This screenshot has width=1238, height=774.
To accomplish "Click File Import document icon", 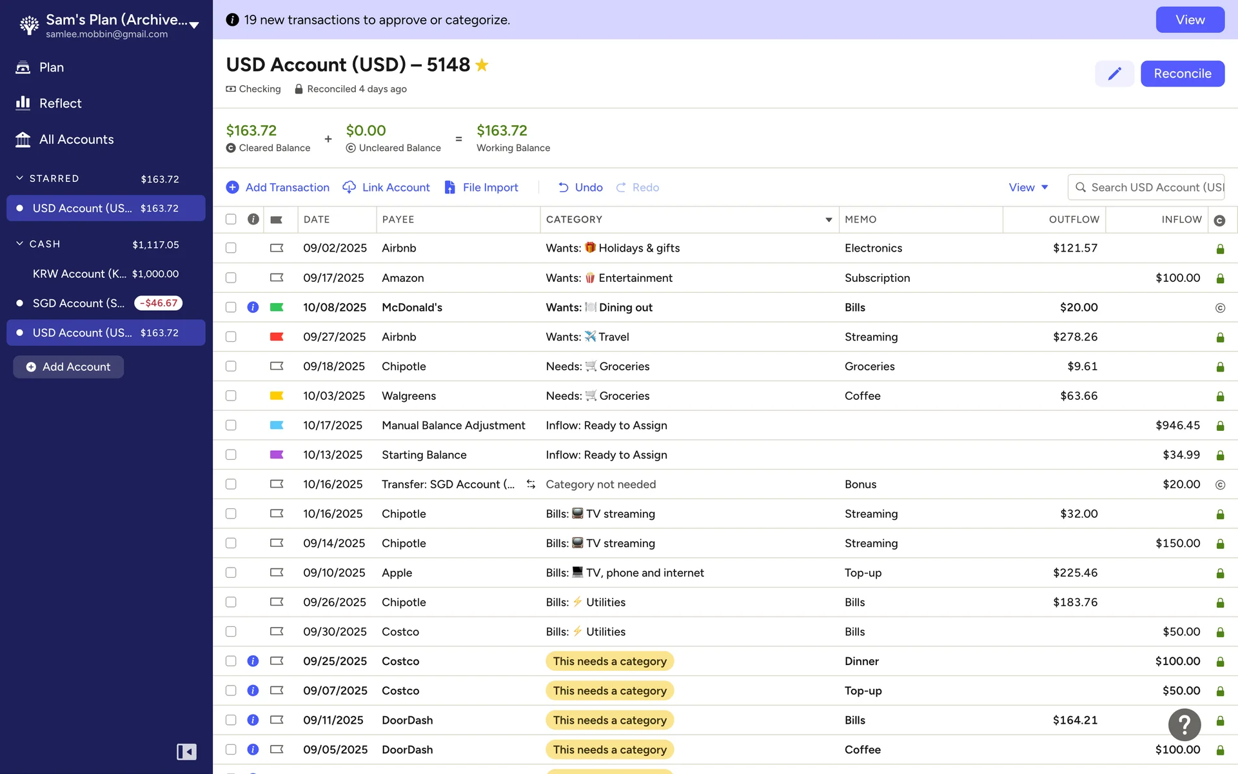I will pos(450,187).
